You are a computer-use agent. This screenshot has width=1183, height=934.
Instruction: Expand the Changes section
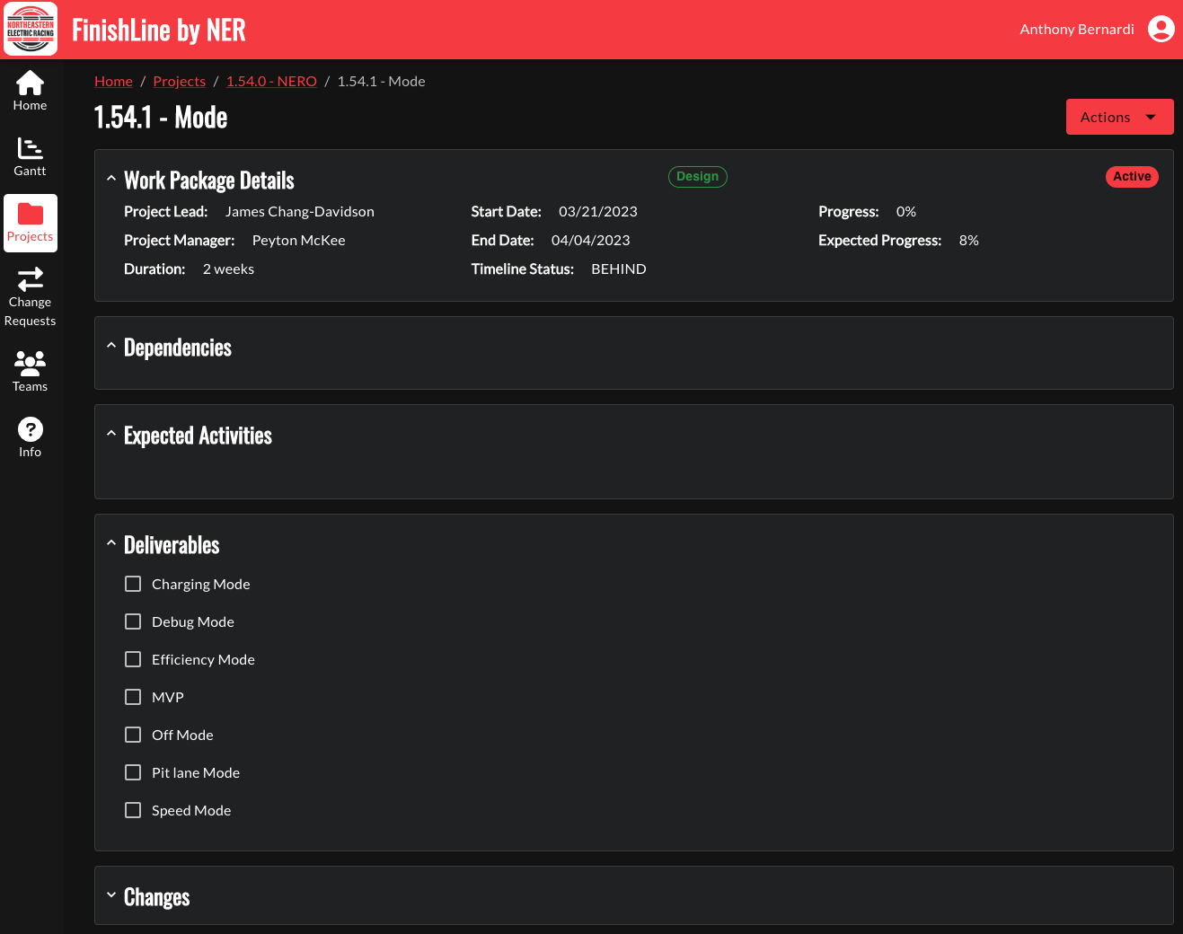(x=110, y=894)
